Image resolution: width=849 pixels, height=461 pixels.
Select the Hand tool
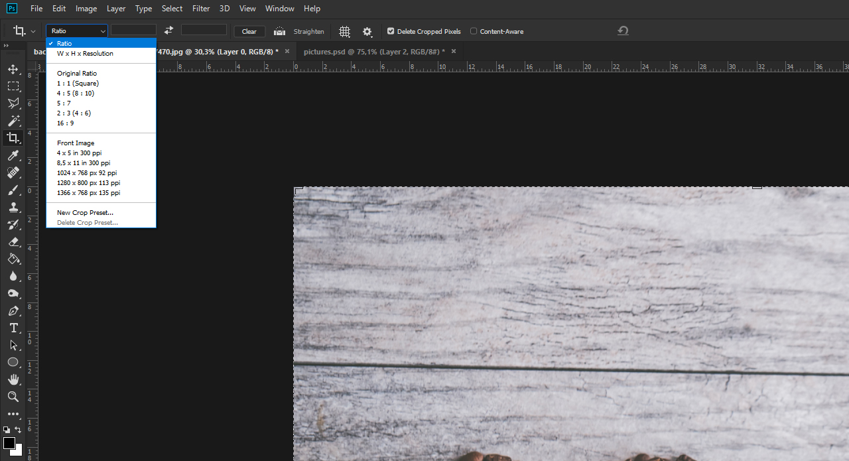pyautogui.click(x=13, y=379)
